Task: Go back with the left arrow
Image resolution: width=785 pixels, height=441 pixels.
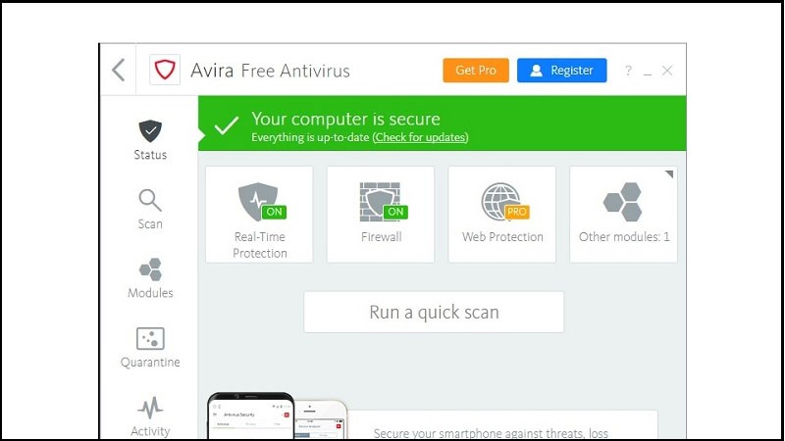Action: click(x=118, y=70)
